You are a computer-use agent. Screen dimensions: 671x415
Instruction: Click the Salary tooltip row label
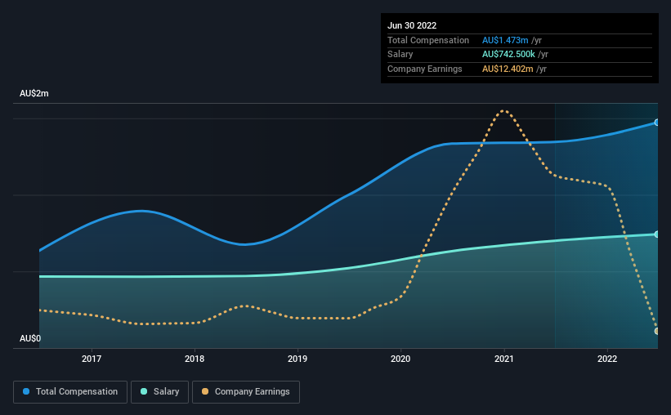(x=400, y=55)
